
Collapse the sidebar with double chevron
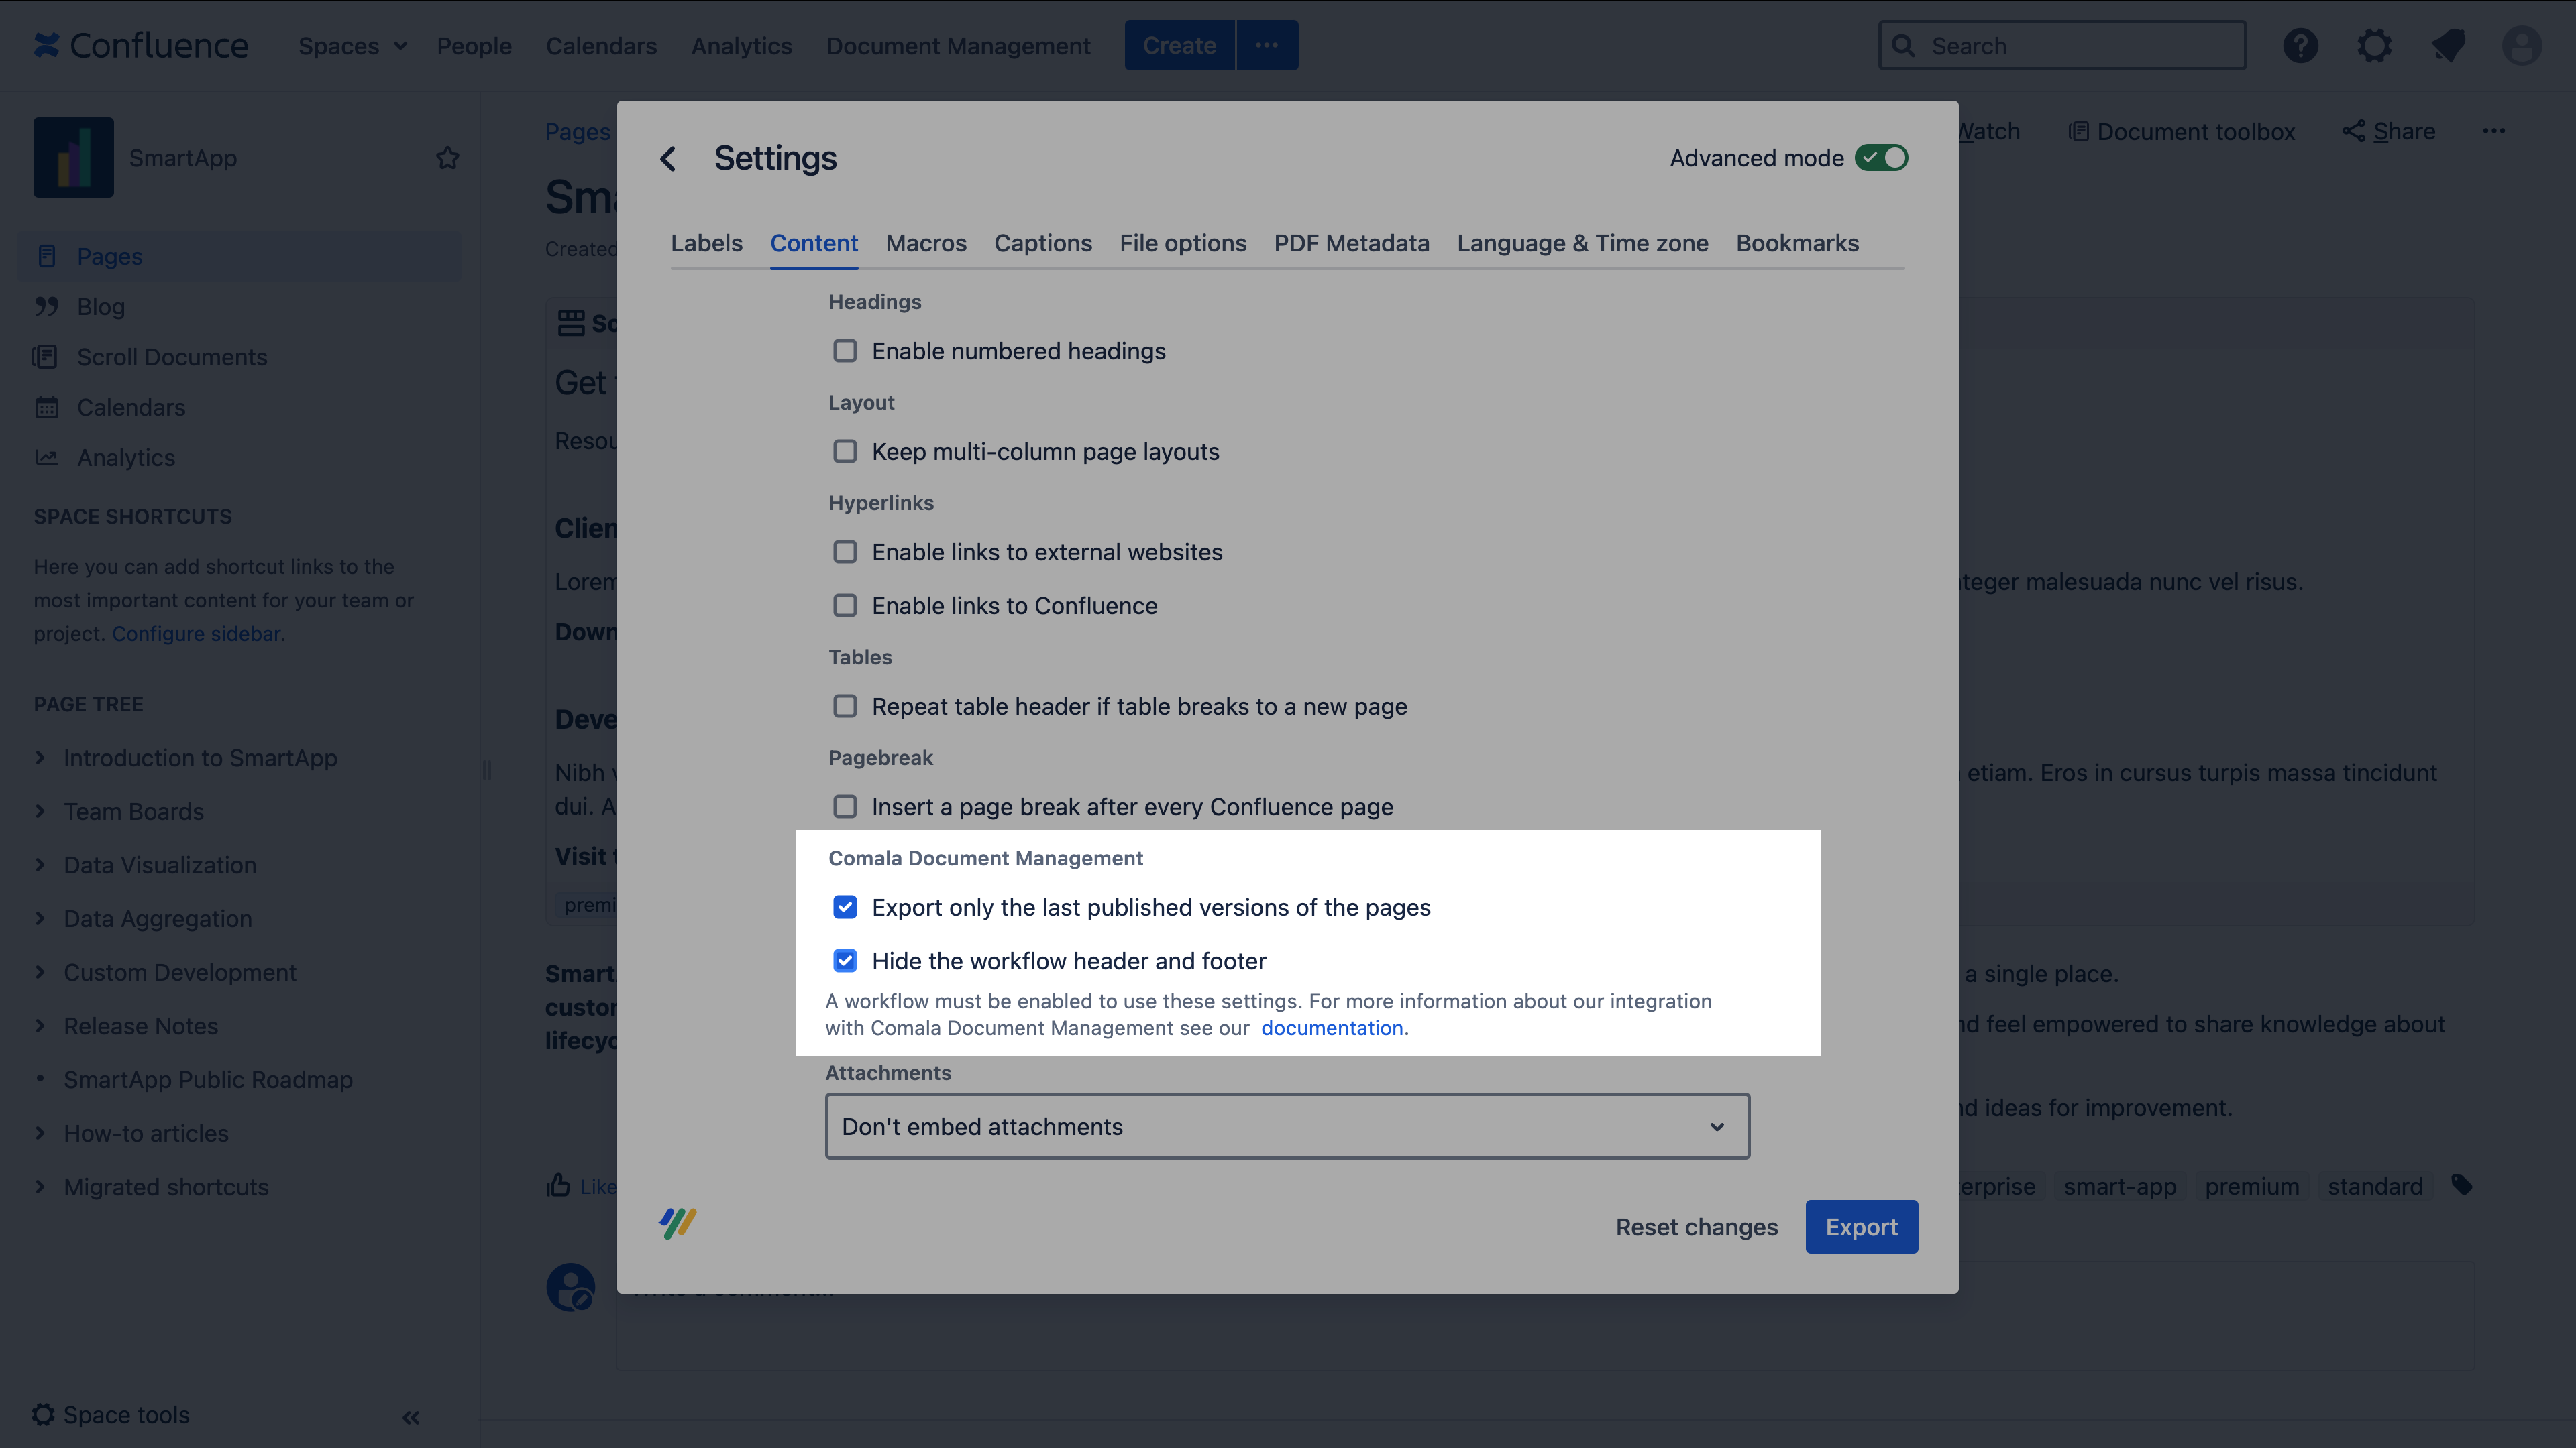[411, 1417]
